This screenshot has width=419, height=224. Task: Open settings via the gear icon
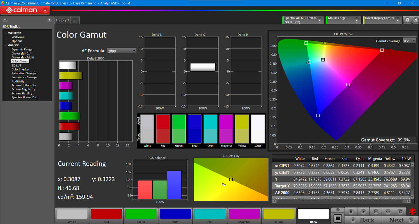pyautogui.click(x=407, y=20)
